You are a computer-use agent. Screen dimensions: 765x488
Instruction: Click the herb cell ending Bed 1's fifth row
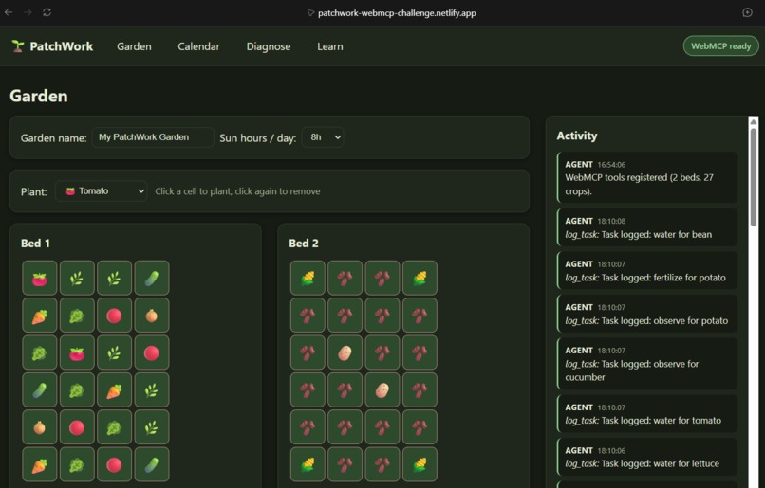[x=152, y=427]
